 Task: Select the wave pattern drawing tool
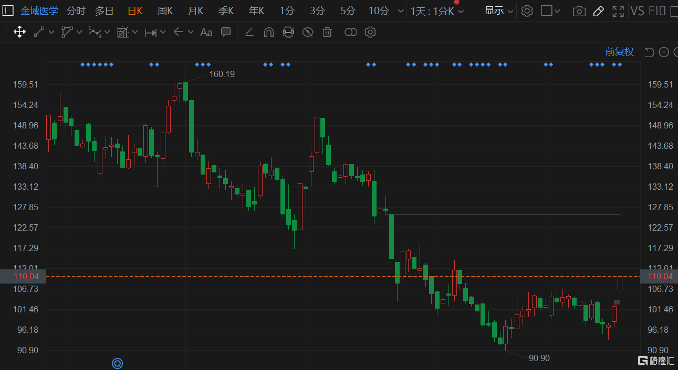[x=95, y=32]
